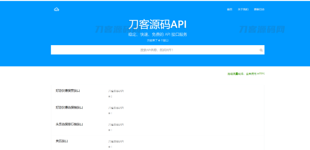The height and width of the screenshot is (150, 310).
Task: Click 刀客源码API author in 好游快爆热搜榜接口 row
Action: point(116,108)
